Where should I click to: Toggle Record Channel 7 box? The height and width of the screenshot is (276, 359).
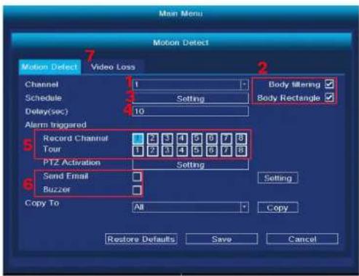coord(226,138)
